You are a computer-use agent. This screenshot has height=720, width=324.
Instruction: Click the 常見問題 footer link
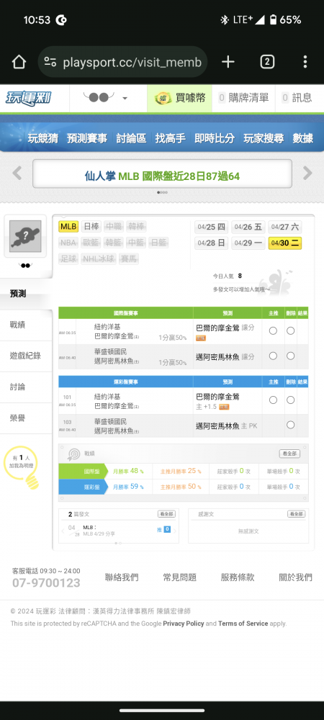tap(180, 577)
